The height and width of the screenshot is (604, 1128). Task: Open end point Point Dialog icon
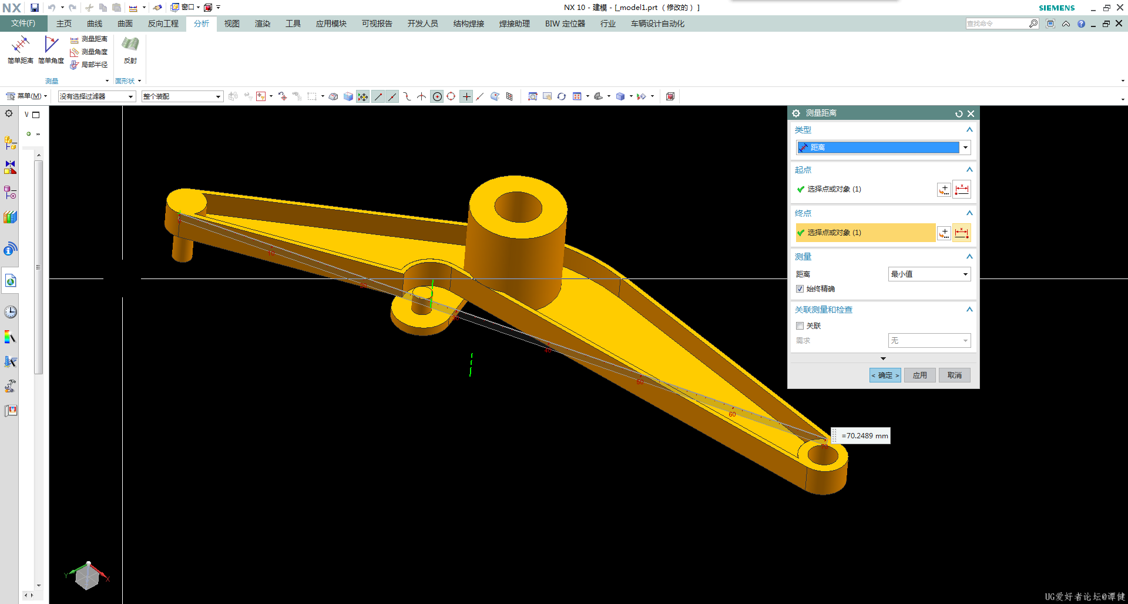click(944, 233)
